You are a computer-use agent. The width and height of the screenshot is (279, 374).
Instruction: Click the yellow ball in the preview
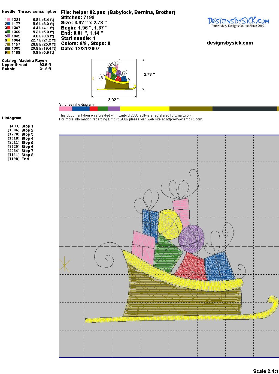pos(170,224)
